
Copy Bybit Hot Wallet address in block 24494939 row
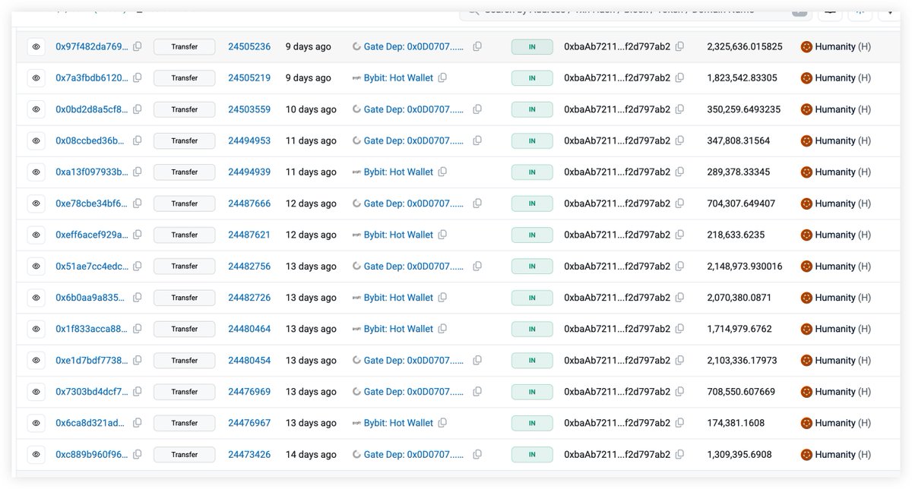click(x=442, y=172)
